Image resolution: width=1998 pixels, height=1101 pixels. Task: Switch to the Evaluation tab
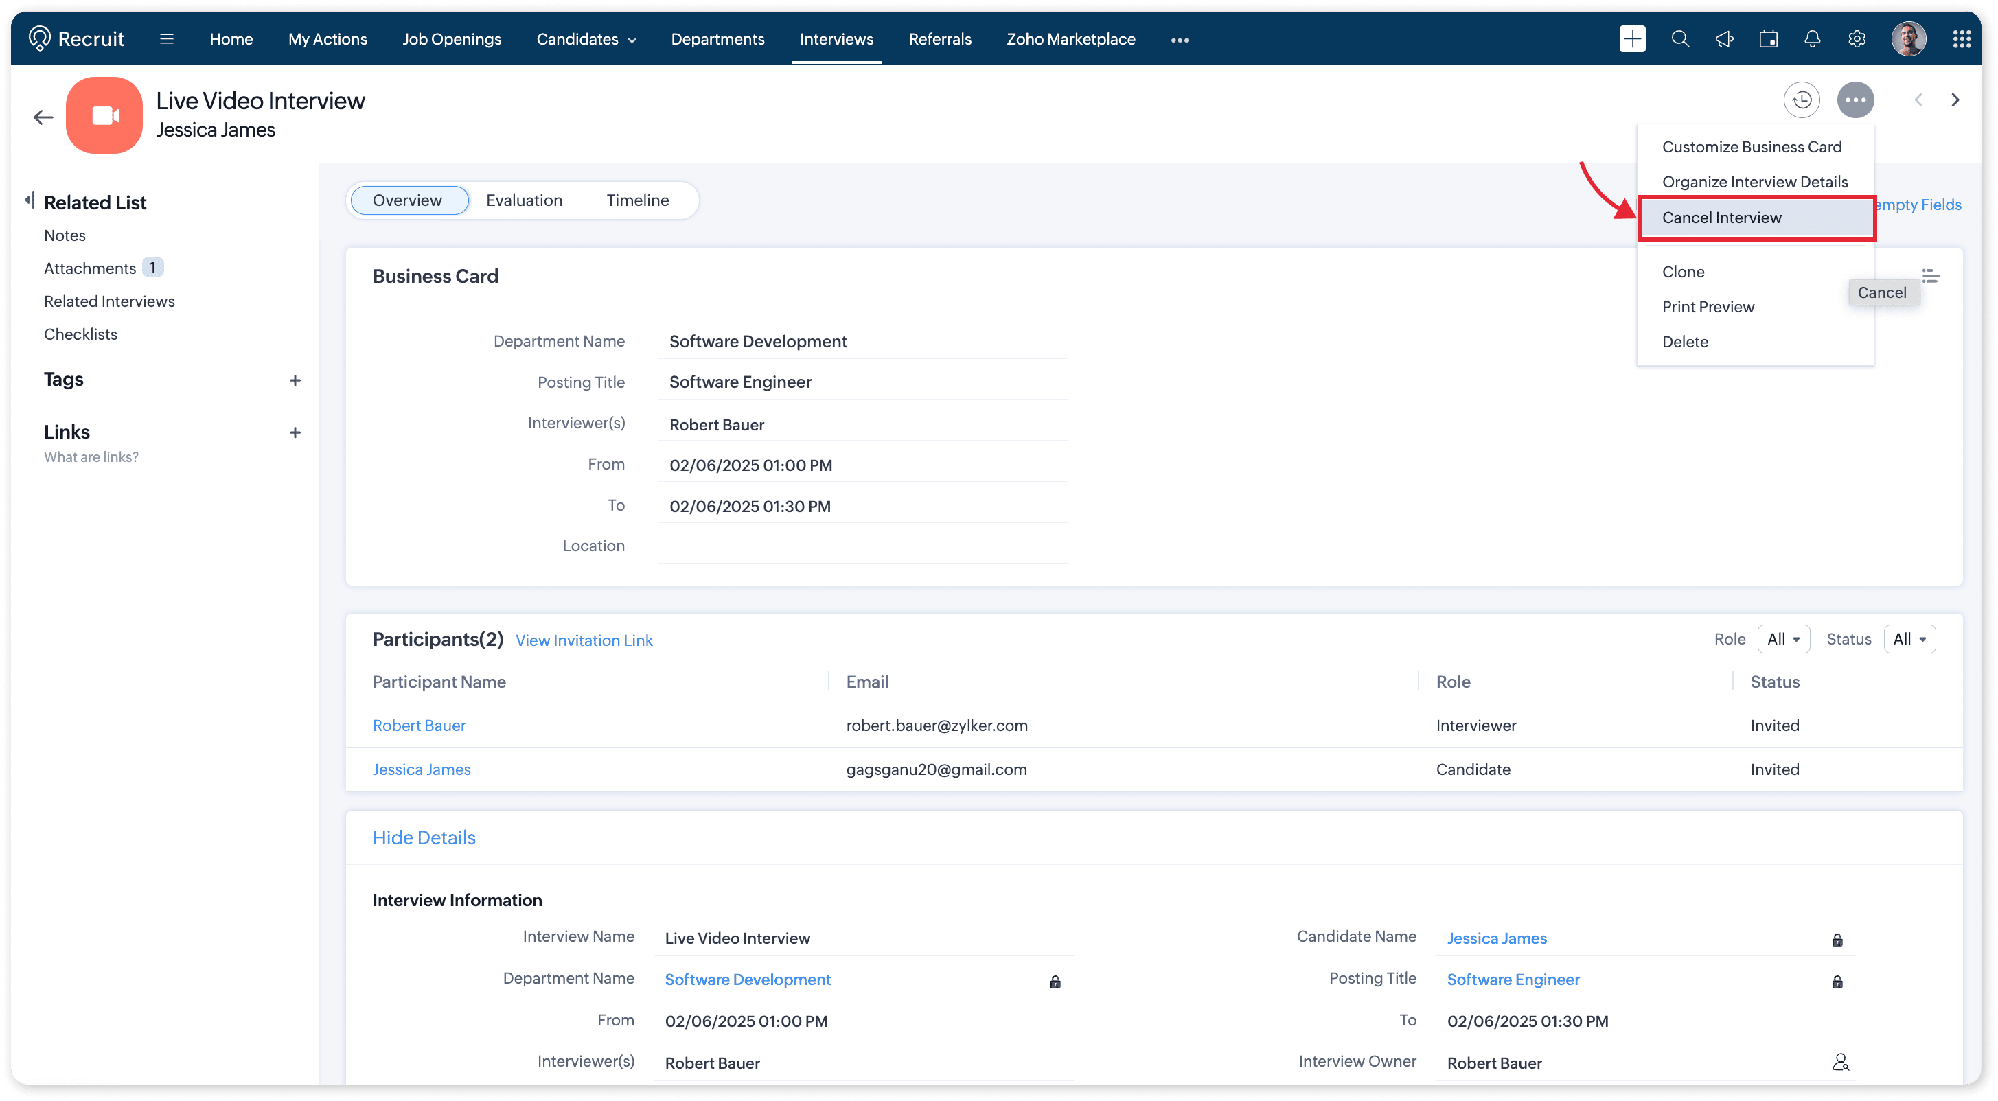[524, 200]
